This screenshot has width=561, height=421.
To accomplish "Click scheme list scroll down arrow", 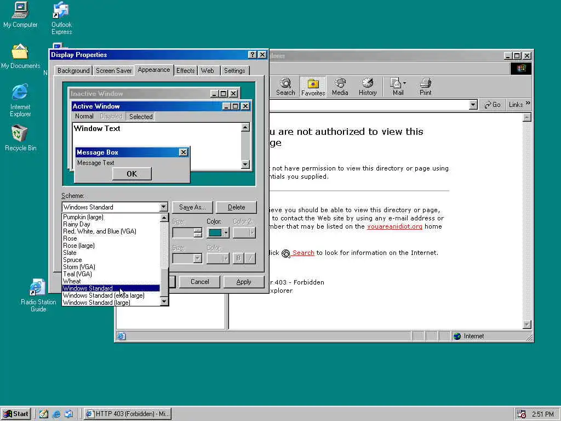I will tap(164, 301).
